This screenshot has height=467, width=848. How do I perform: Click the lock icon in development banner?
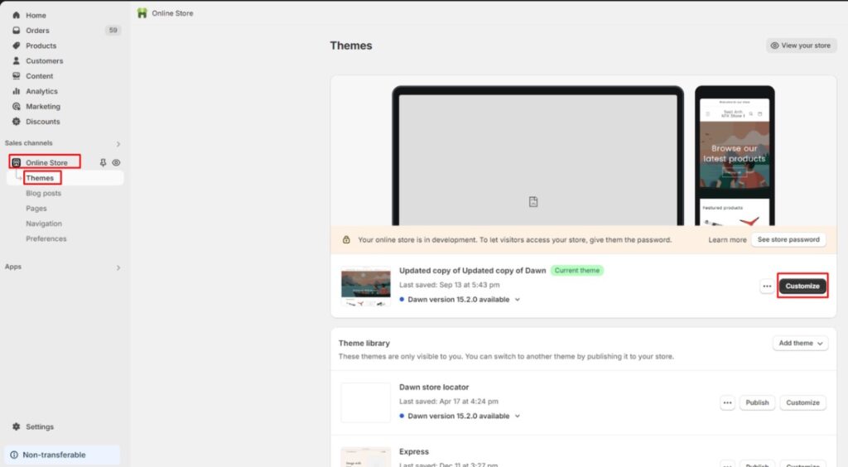346,239
